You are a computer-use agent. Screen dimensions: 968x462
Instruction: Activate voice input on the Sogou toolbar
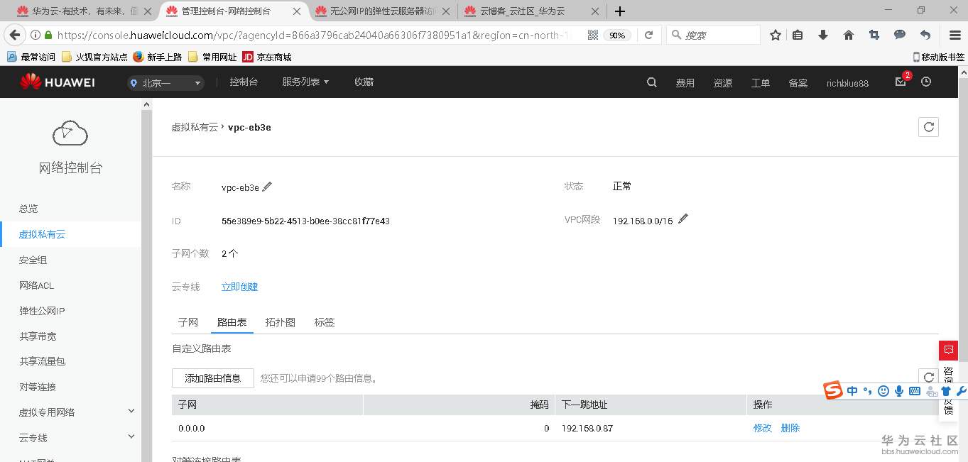[x=899, y=390]
